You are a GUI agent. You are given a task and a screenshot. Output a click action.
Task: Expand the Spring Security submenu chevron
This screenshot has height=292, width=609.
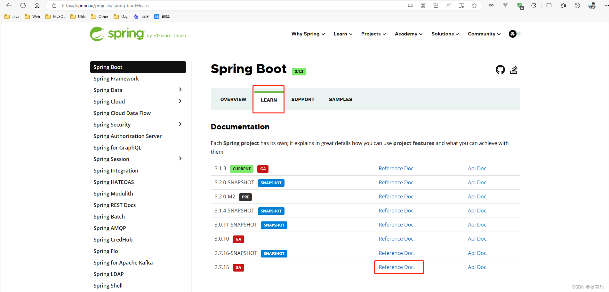pyautogui.click(x=180, y=124)
